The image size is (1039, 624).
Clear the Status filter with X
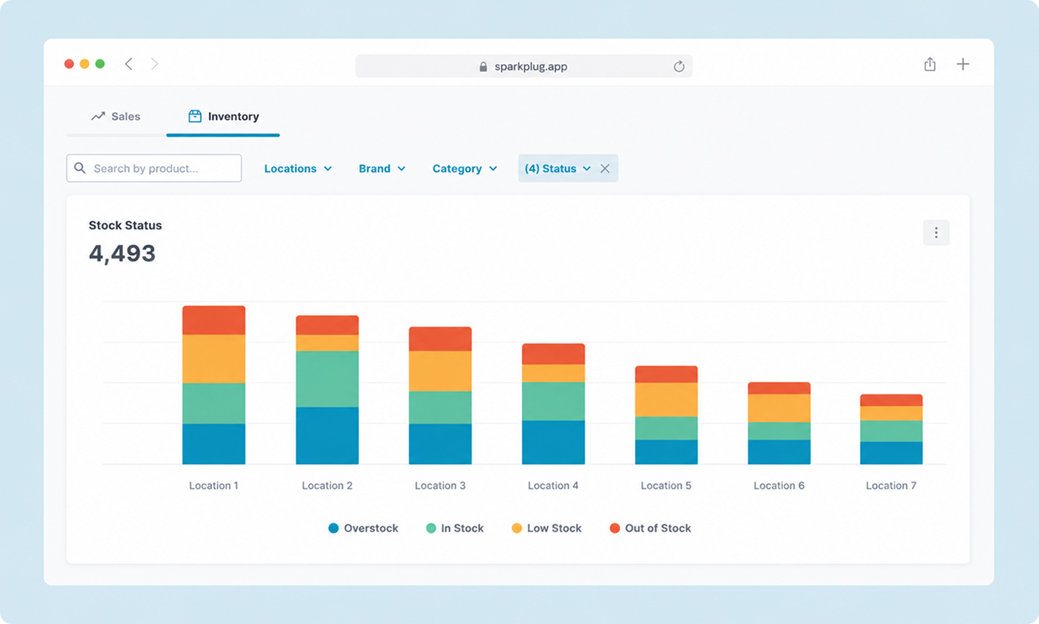[x=605, y=168]
